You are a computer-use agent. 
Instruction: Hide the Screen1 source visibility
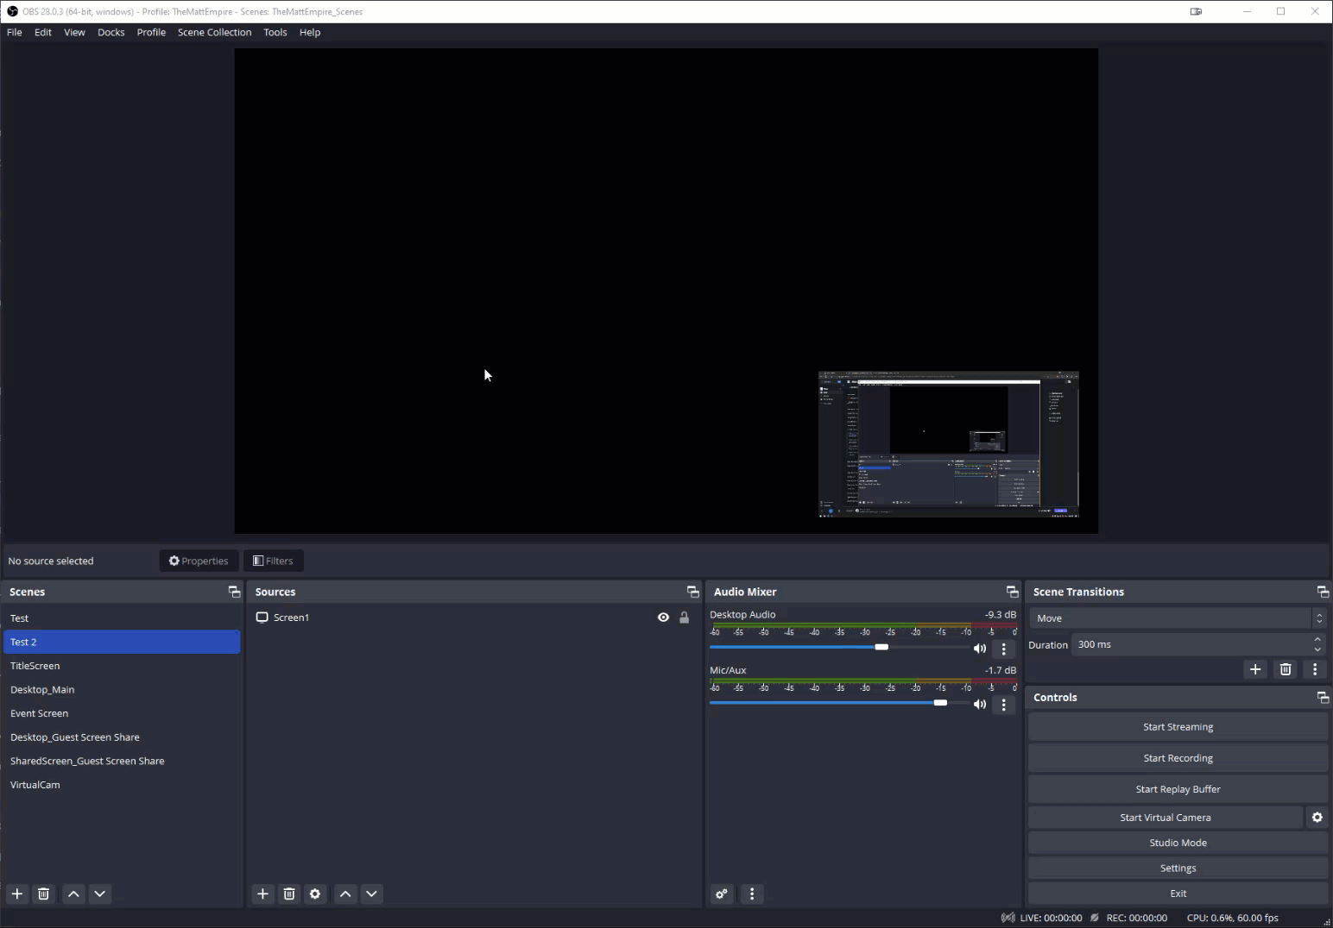(x=663, y=618)
